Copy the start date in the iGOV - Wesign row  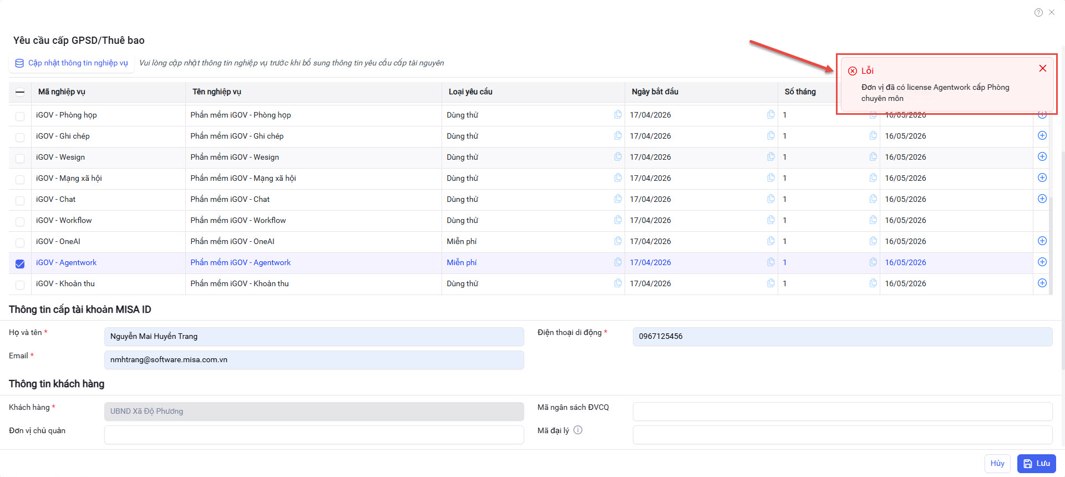[x=770, y=156]
